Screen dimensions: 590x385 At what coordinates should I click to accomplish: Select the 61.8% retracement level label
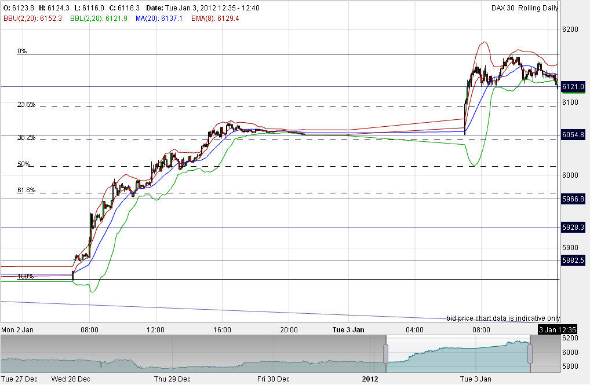pos(26,189)
